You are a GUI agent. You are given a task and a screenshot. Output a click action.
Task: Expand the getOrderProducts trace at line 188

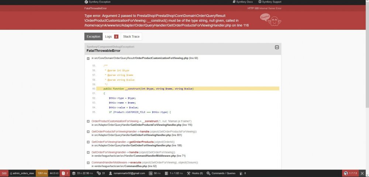coord(88,142)
